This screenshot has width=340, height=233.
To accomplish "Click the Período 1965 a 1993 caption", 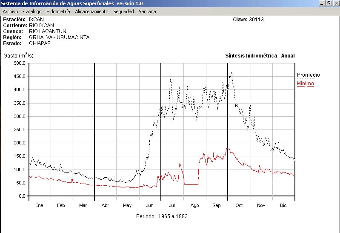I will click(162, 216).
